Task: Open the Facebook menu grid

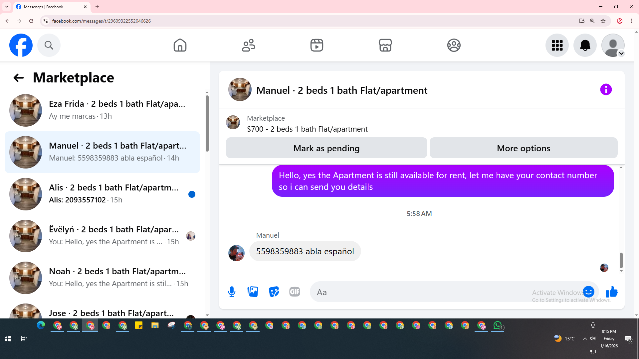Action: [557, 45]
